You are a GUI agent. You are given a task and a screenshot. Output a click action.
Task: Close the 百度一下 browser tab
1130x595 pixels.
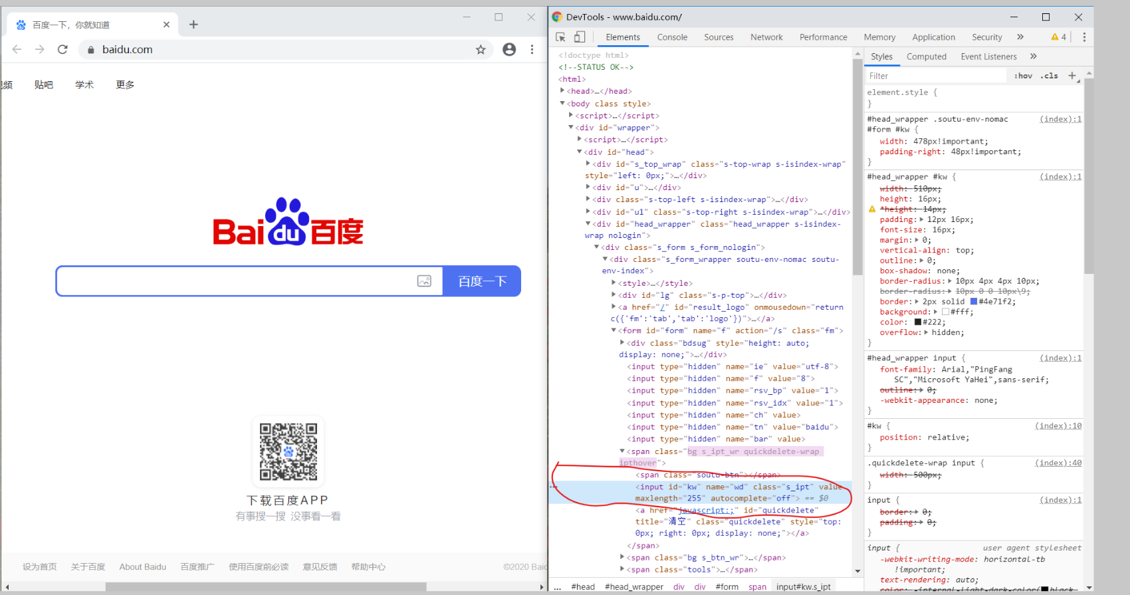point(166,25)
